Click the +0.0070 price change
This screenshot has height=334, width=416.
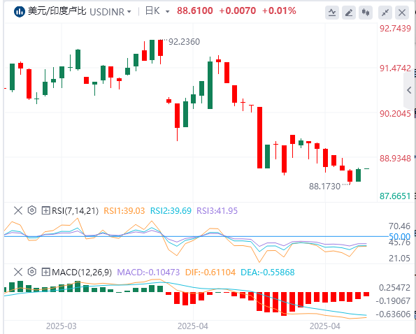(238, 11)
